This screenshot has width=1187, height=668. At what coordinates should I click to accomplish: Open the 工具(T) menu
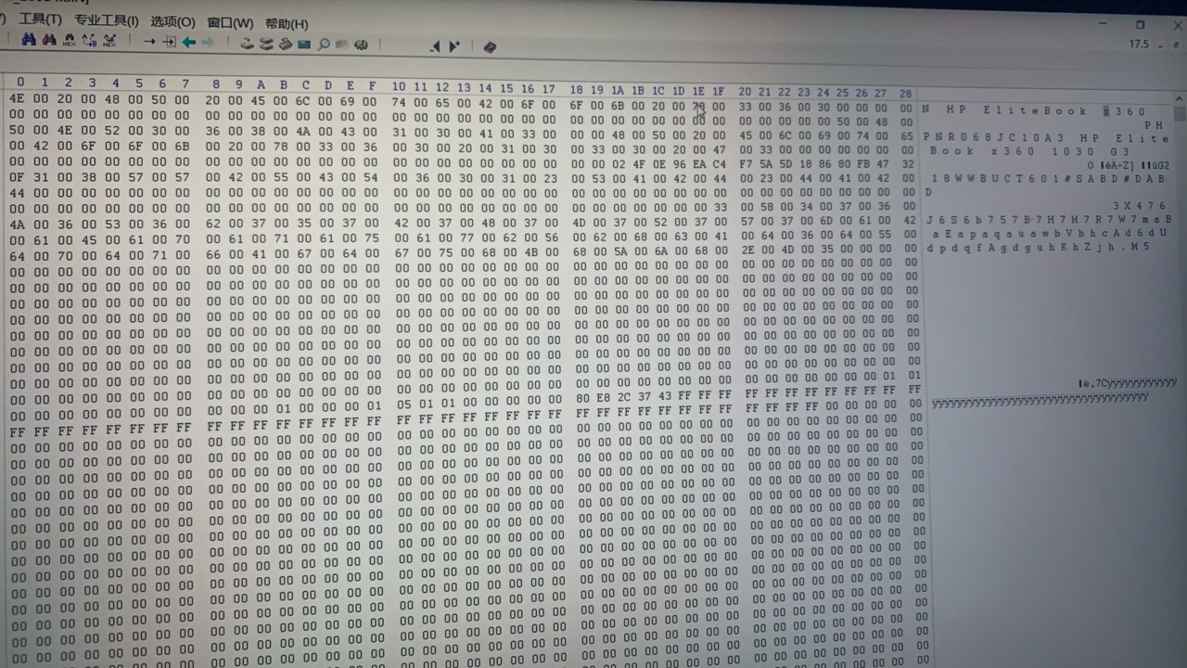tap(41, 20)
